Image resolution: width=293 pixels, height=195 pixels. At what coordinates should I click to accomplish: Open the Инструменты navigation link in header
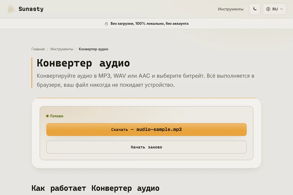(231, 9)
